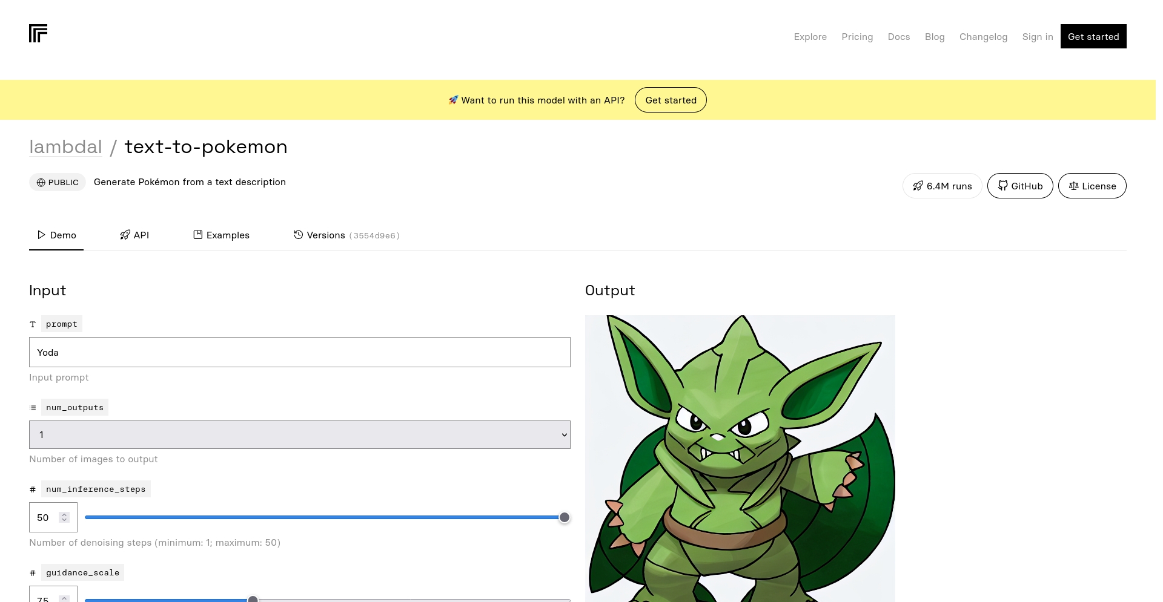Open Explore in the top navigation

click(x=810, y=36)
